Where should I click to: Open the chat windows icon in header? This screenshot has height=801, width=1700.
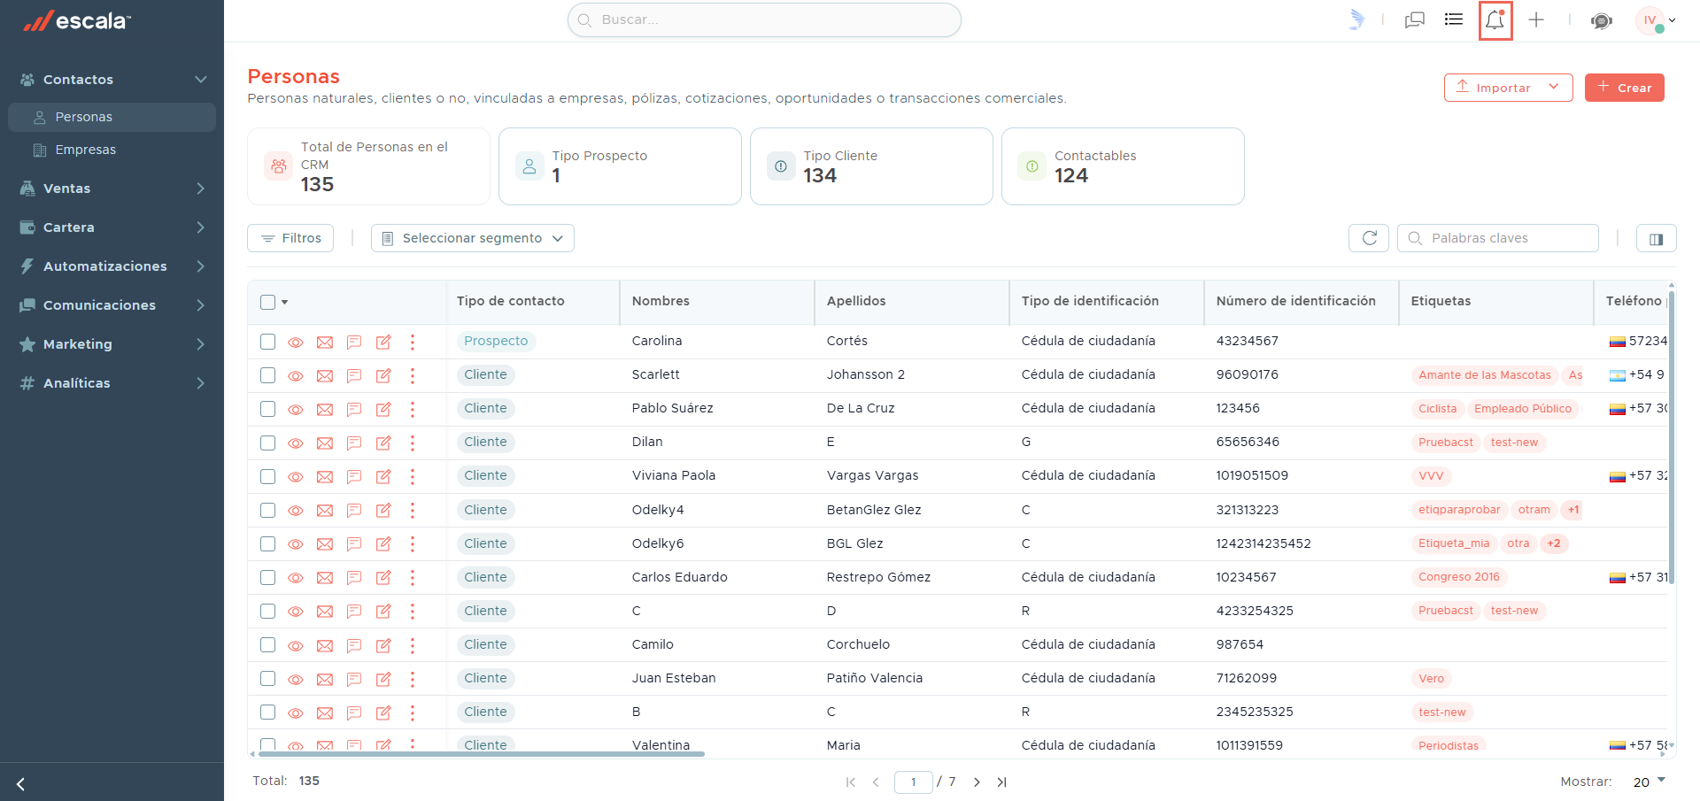click(1415, 19)
